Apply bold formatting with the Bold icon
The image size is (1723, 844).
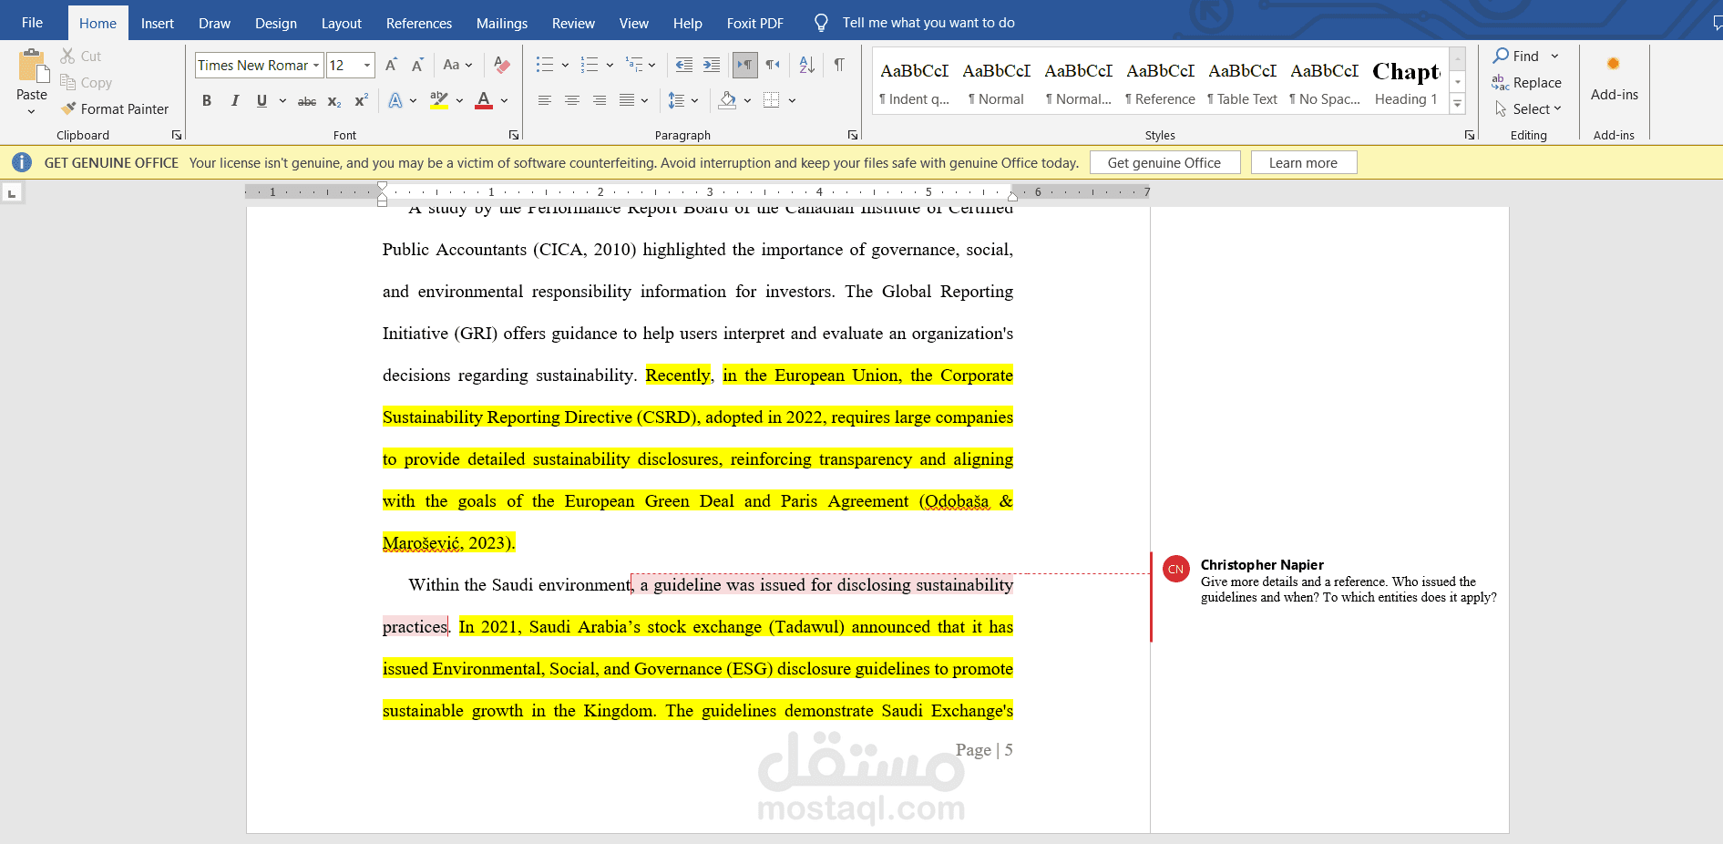pyautogui.click(x=206, y=100)
